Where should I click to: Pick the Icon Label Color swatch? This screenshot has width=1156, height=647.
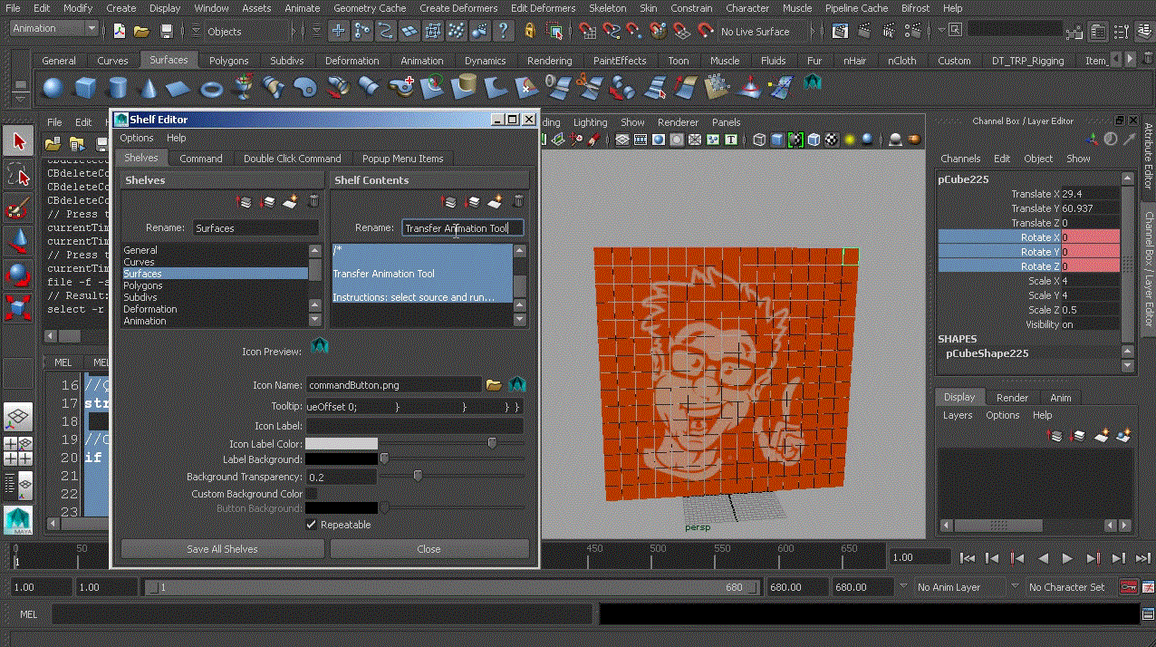342,444
